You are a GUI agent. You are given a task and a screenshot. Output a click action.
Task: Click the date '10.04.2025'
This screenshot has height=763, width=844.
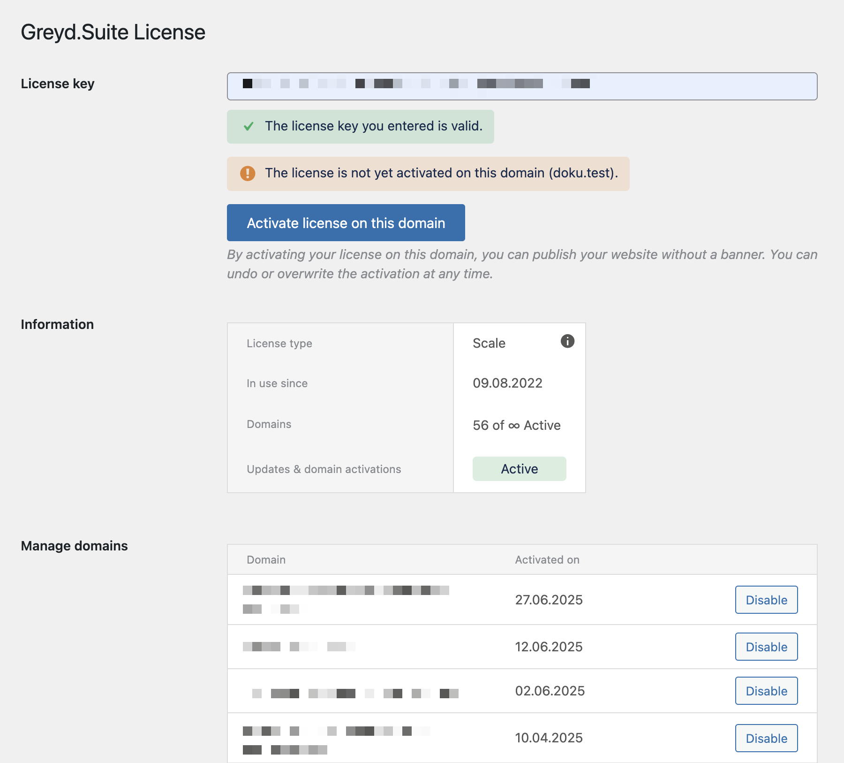549,738
